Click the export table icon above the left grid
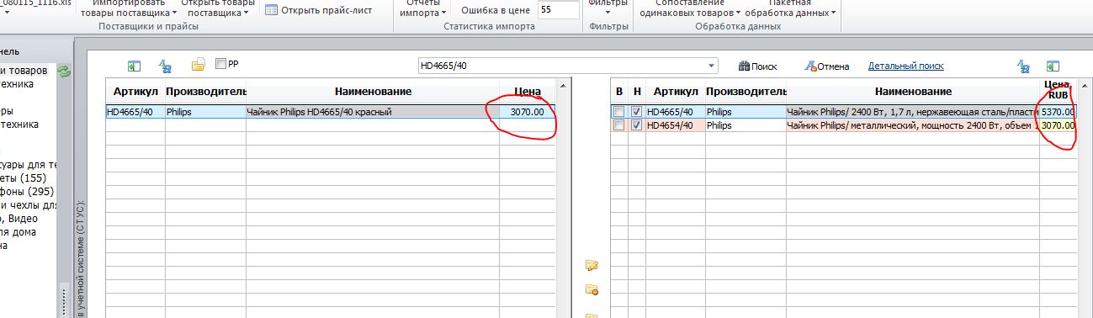This screenshot has width=1093, height=318. [x=134, y=66]
